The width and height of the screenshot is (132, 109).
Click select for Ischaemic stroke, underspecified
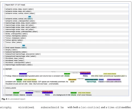(x=32, y=21)
